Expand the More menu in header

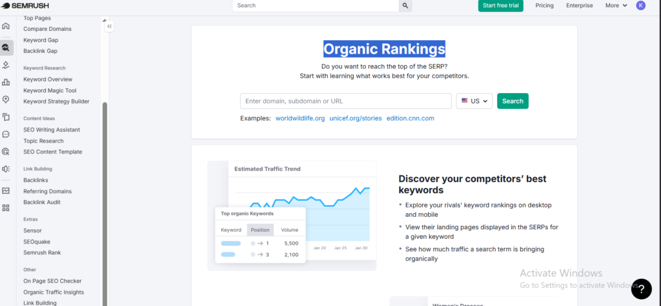coord(616,6)
